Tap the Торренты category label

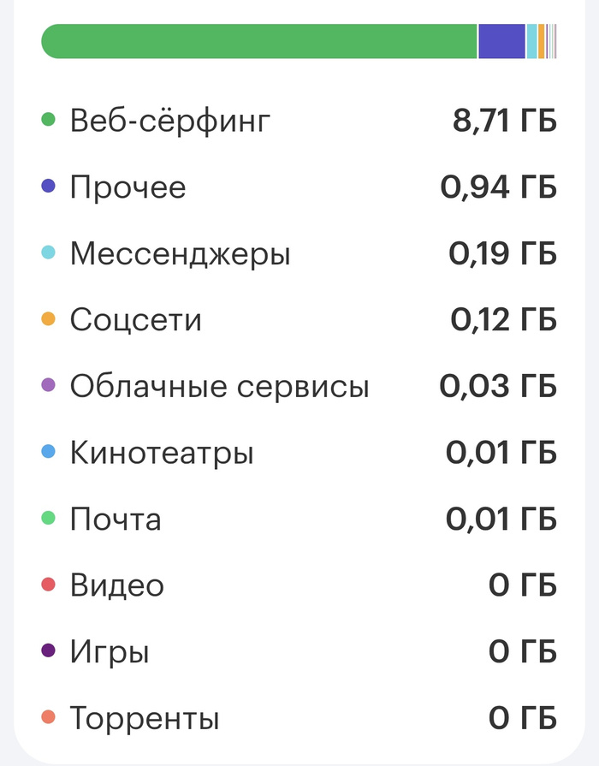145,719
